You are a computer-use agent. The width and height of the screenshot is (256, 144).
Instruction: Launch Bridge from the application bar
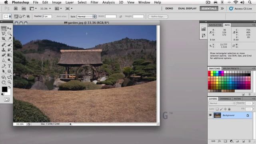tap(16, 8)
